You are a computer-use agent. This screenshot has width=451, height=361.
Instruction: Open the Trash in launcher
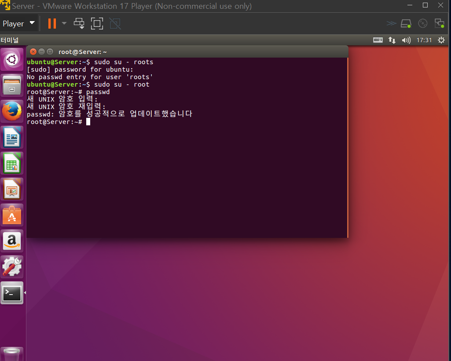coord(12,354)
